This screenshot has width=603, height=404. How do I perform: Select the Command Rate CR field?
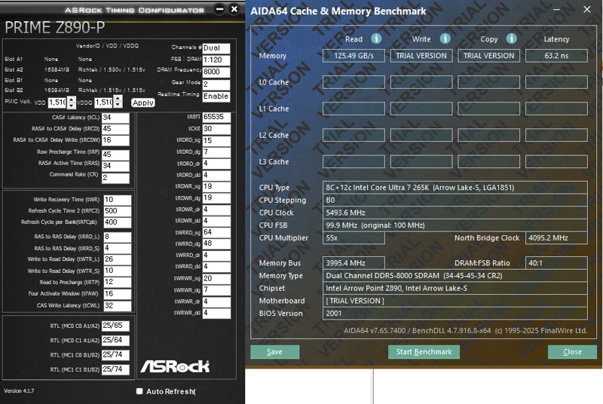tap(115, 178)
